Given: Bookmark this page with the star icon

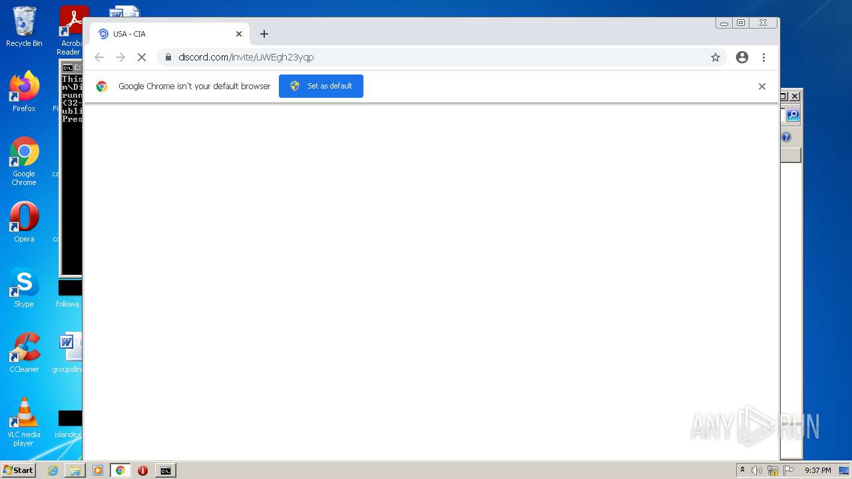Looking at the screenshot, I should (716, 57).
